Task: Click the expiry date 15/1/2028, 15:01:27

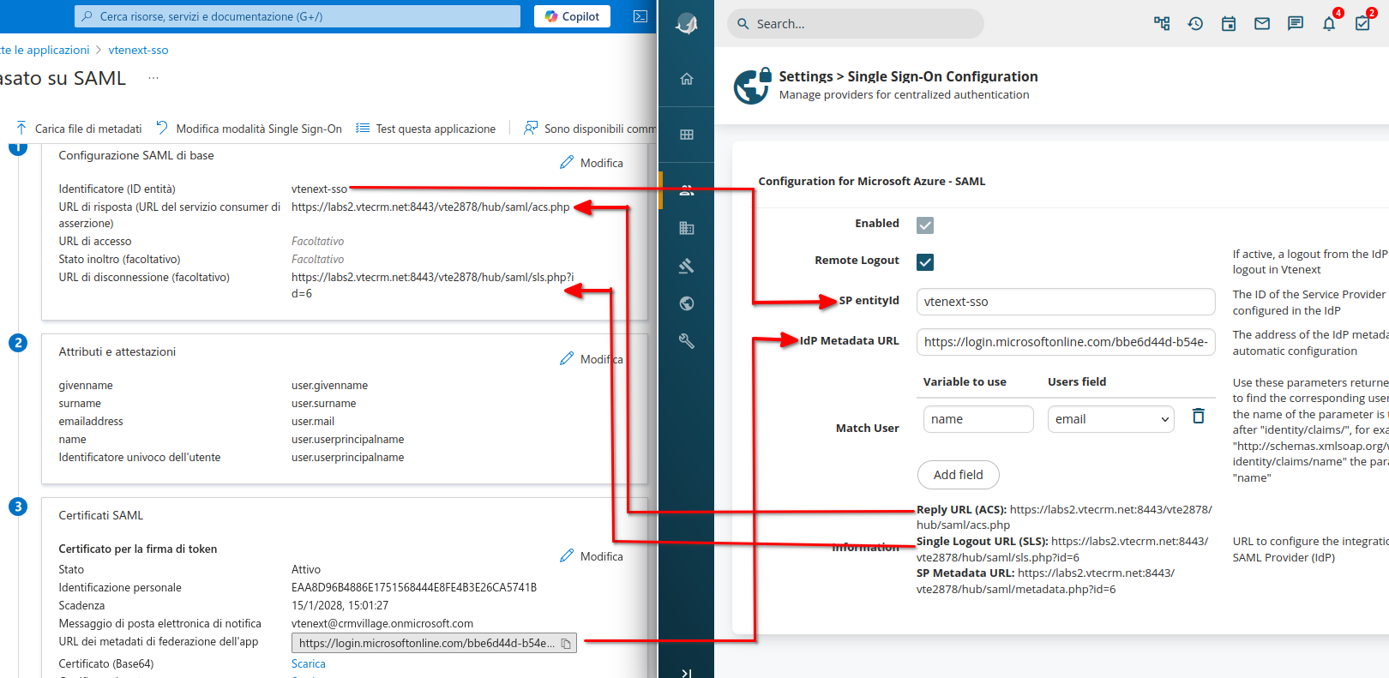Action: pyautogui.click(x=340, y=606)
